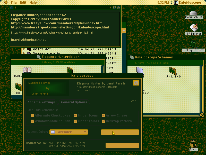This screenshot has width=206, height=155.
Task: Open the Help menu
Action: [33, 2]
